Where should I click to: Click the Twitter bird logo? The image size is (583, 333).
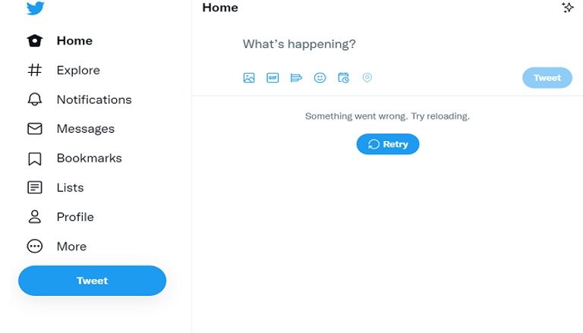pyautogui.click(x=35, y=8)
